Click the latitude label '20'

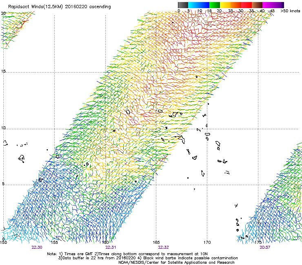pos(3,13)
